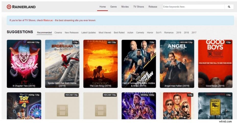Show 2018 suggestions
The image size is (237, 124).
tap(186, 33)
